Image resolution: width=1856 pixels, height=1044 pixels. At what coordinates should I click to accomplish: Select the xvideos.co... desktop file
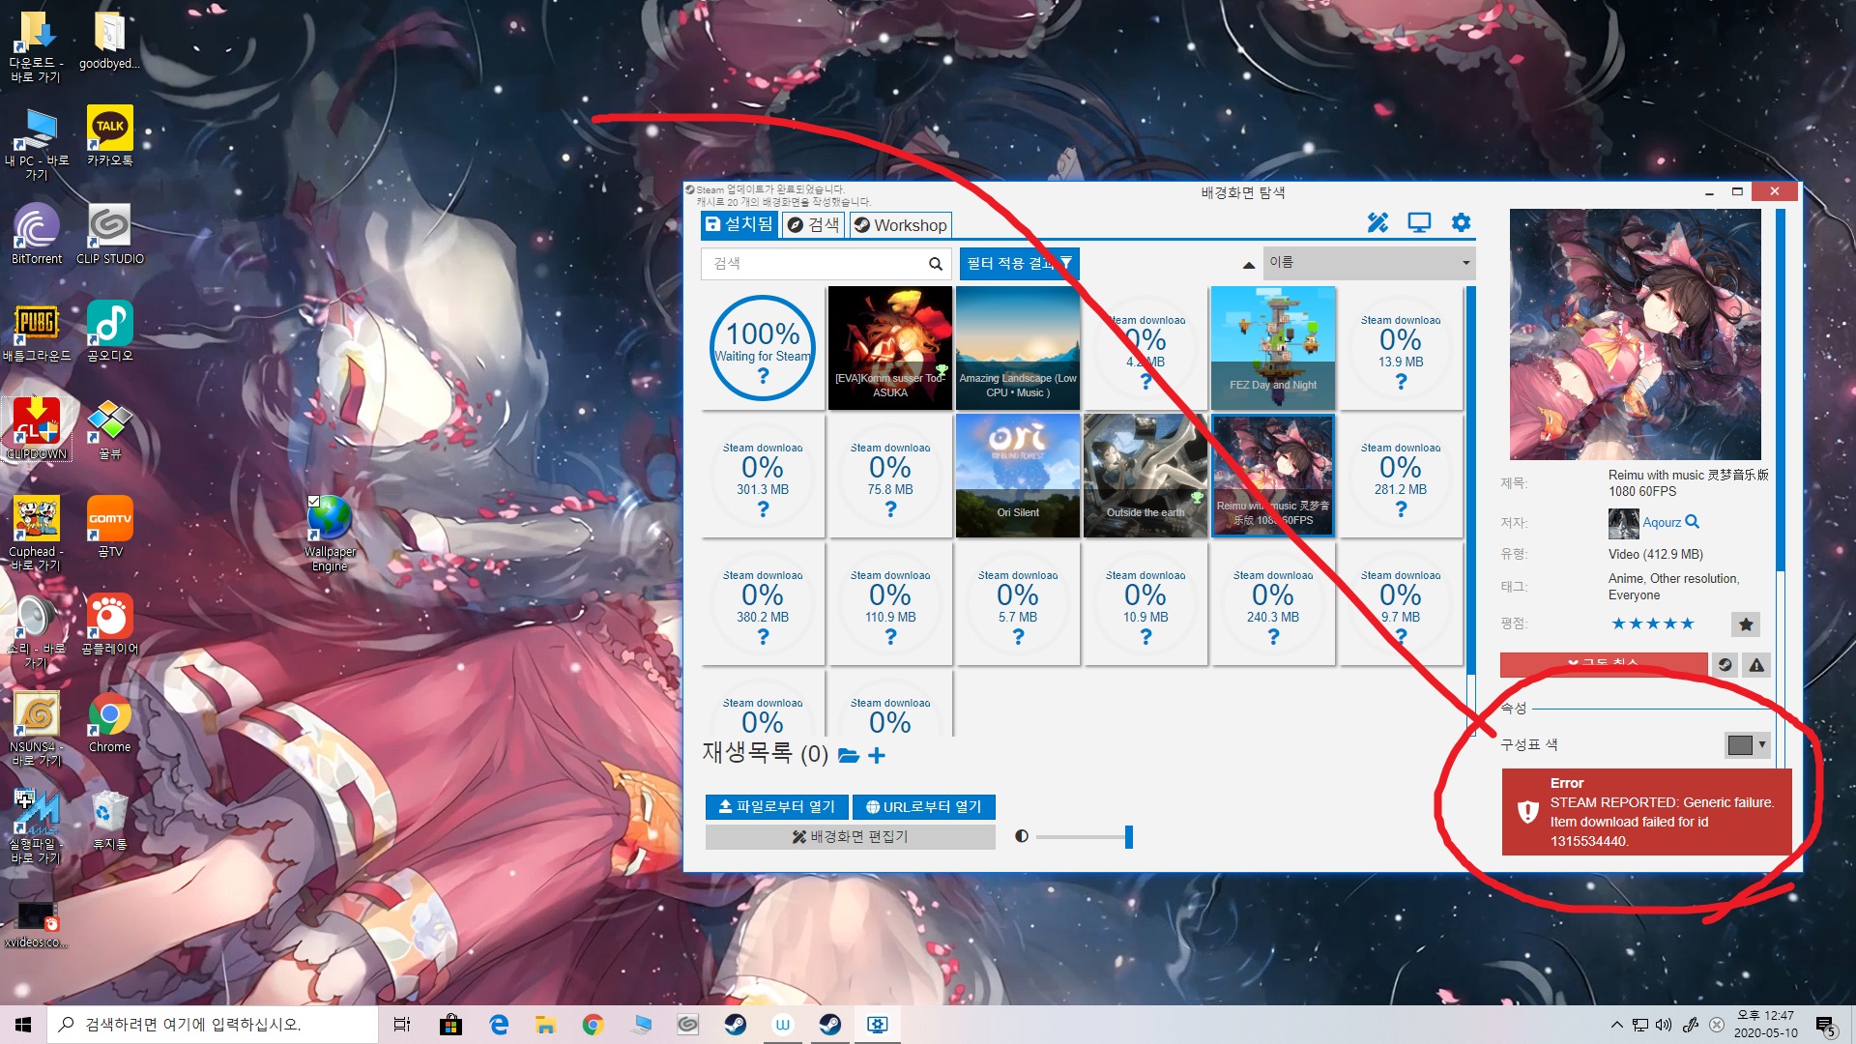pyautogui.click(x=37, y=924)
